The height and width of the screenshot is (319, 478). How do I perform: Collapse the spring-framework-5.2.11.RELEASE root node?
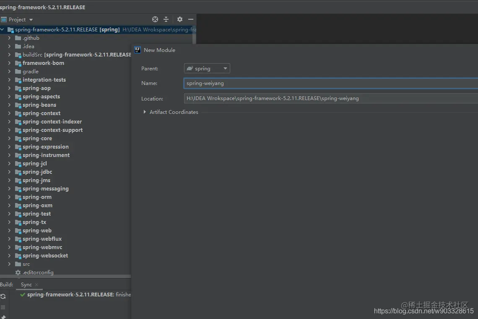click(x=2, y=30)
